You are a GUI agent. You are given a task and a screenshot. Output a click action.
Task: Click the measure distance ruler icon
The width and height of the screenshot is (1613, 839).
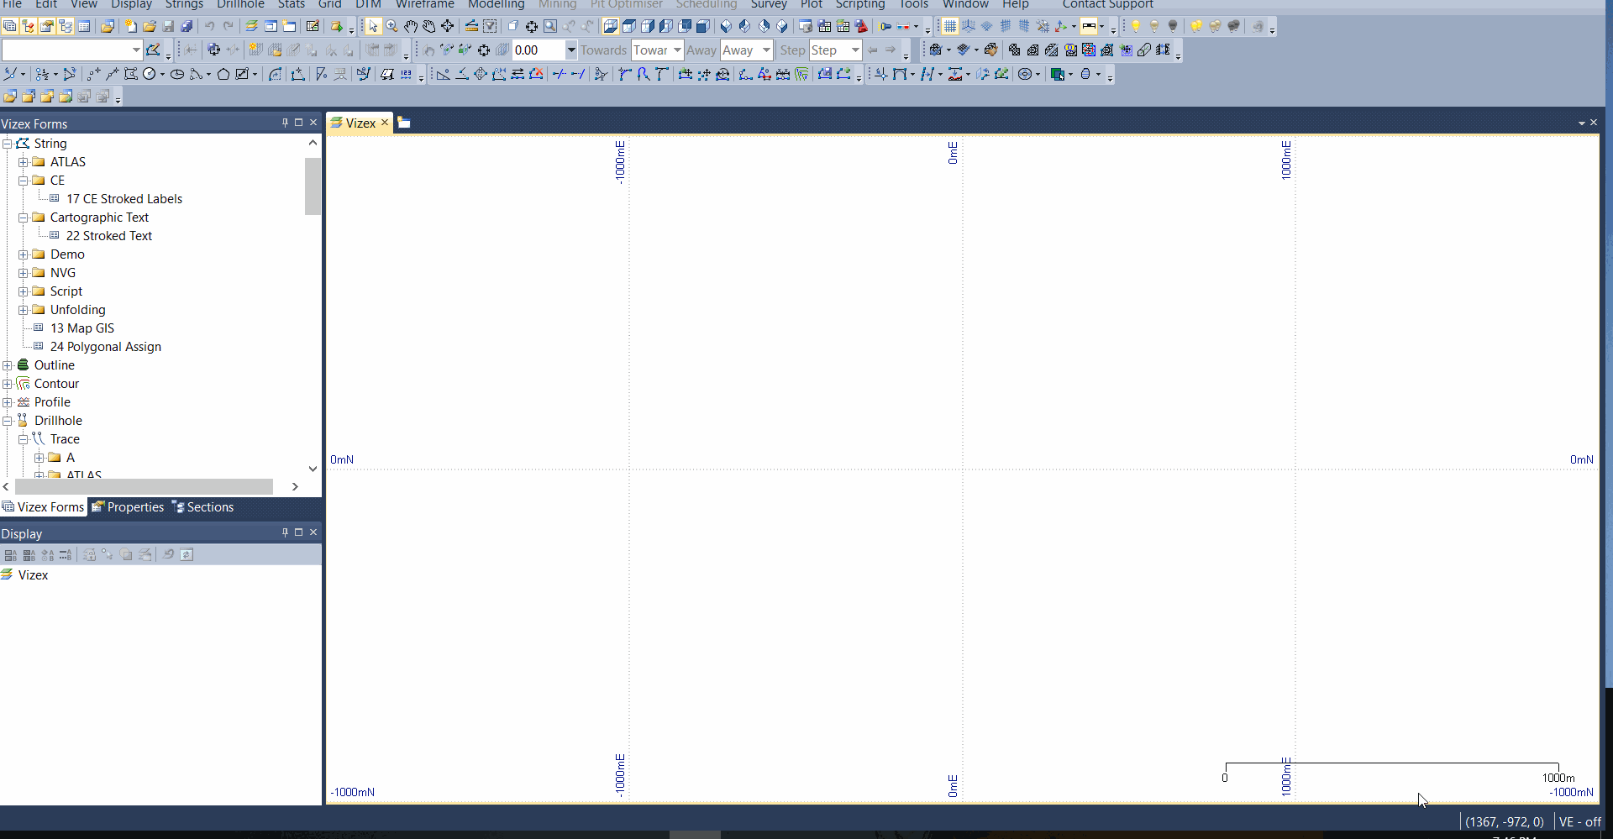click(x=471, y=26)
